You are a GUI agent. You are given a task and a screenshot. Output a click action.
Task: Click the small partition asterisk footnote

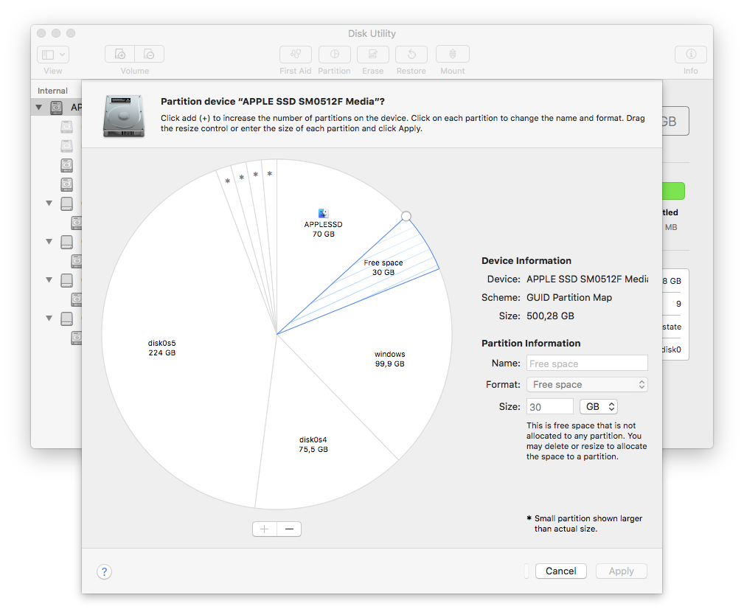[584, 523]
